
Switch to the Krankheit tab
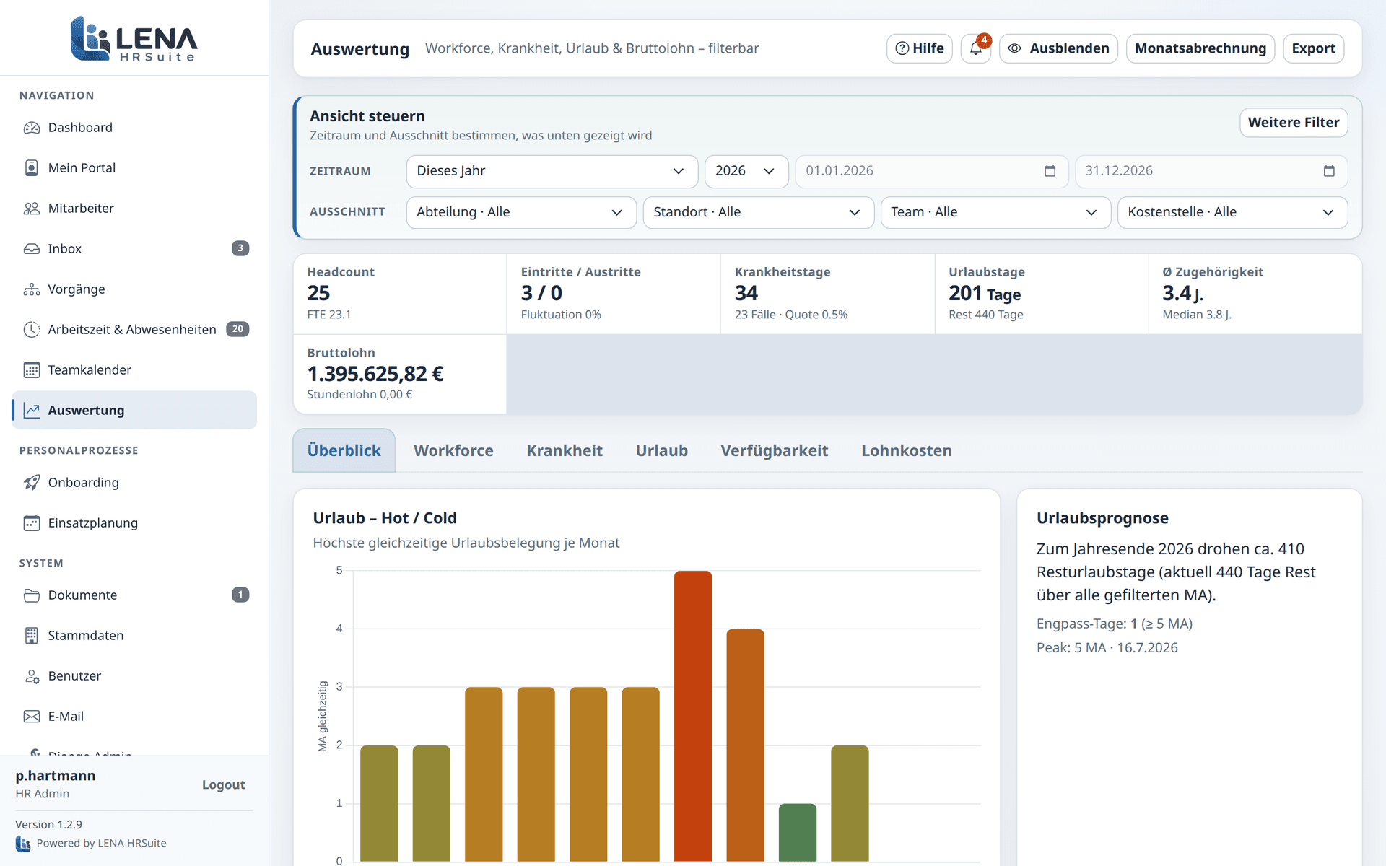565,451
